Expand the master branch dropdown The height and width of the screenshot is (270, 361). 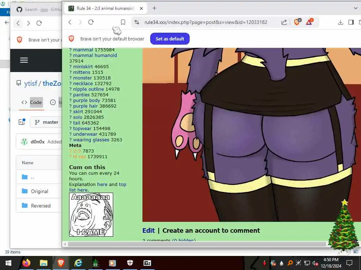point(47,122)
